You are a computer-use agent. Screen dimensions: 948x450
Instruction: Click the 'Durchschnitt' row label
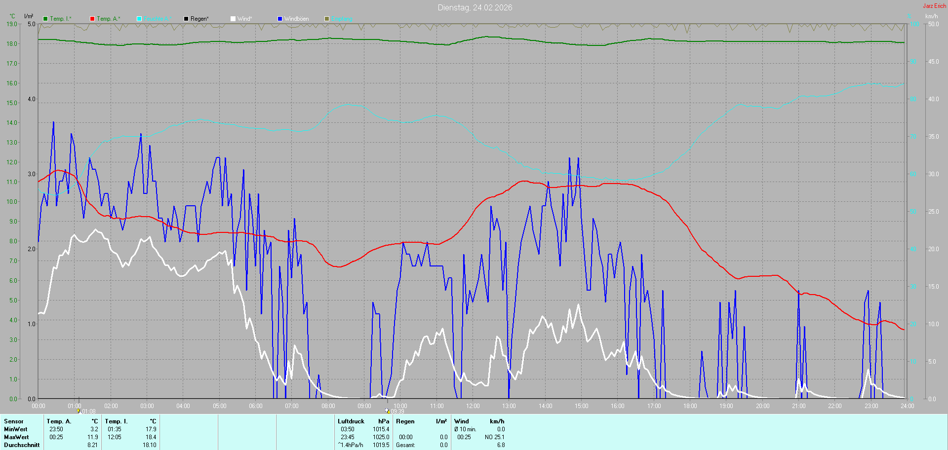(22, 445)
